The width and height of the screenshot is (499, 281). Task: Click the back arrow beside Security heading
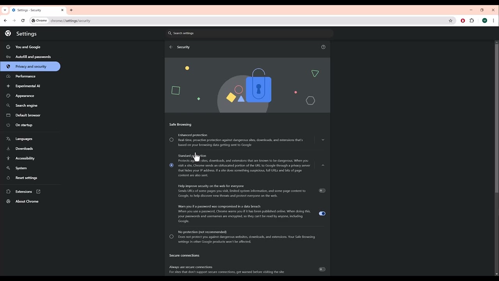171,47
